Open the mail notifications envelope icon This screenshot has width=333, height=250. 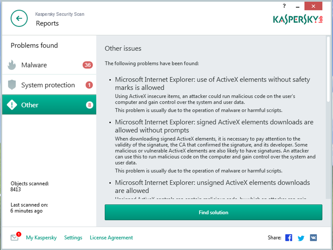[14, 238]
